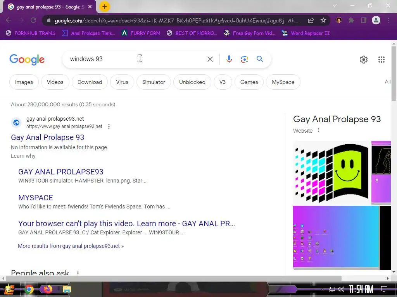Open the knowledge panel three-dot menu beside Website
Viewport: 397px width, 297px height.
319,130
